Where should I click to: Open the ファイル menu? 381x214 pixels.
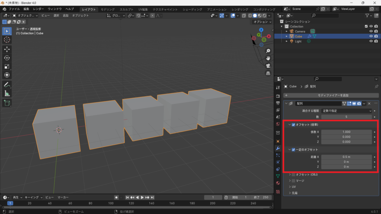(x=14, y=9)
